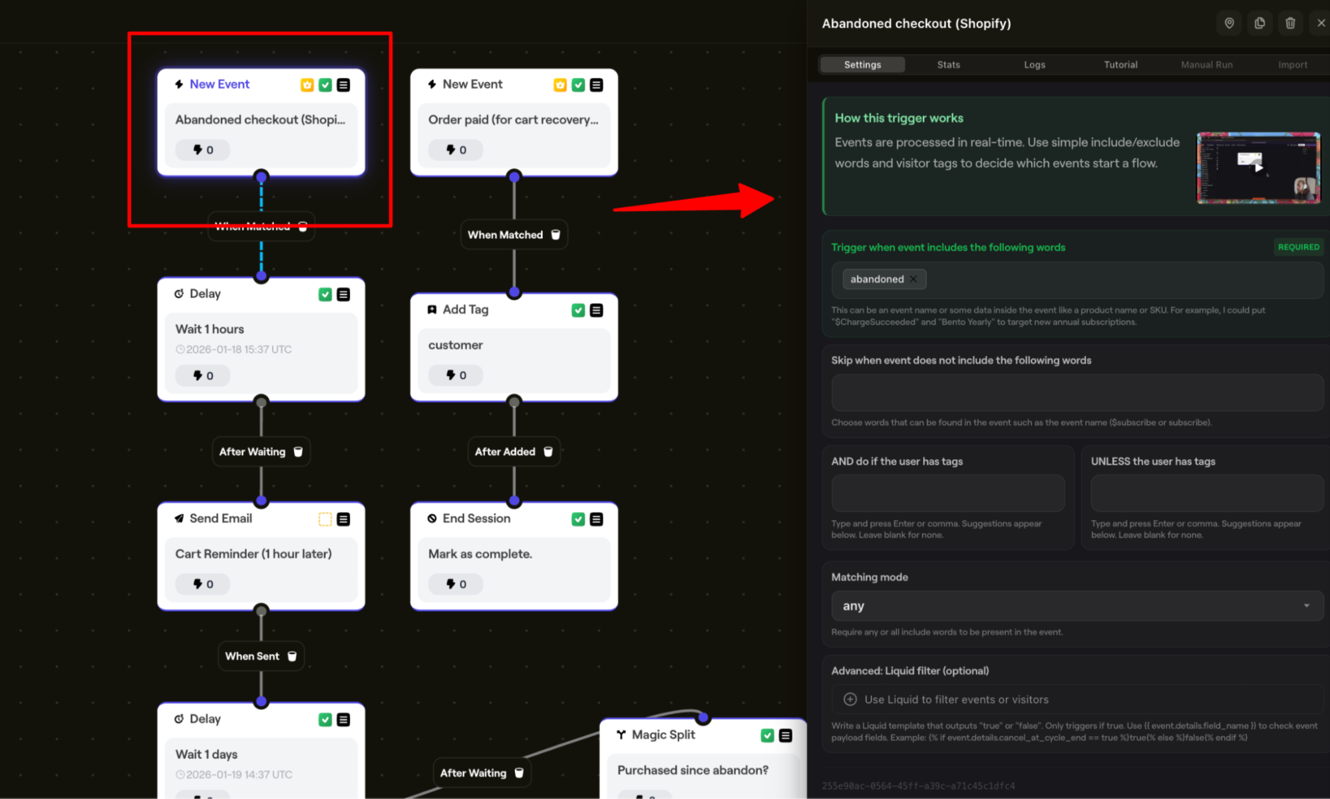The height and width of the screenshot is (799, 1330).
Task: Open the Tutorial tab
Action: 1120,65
